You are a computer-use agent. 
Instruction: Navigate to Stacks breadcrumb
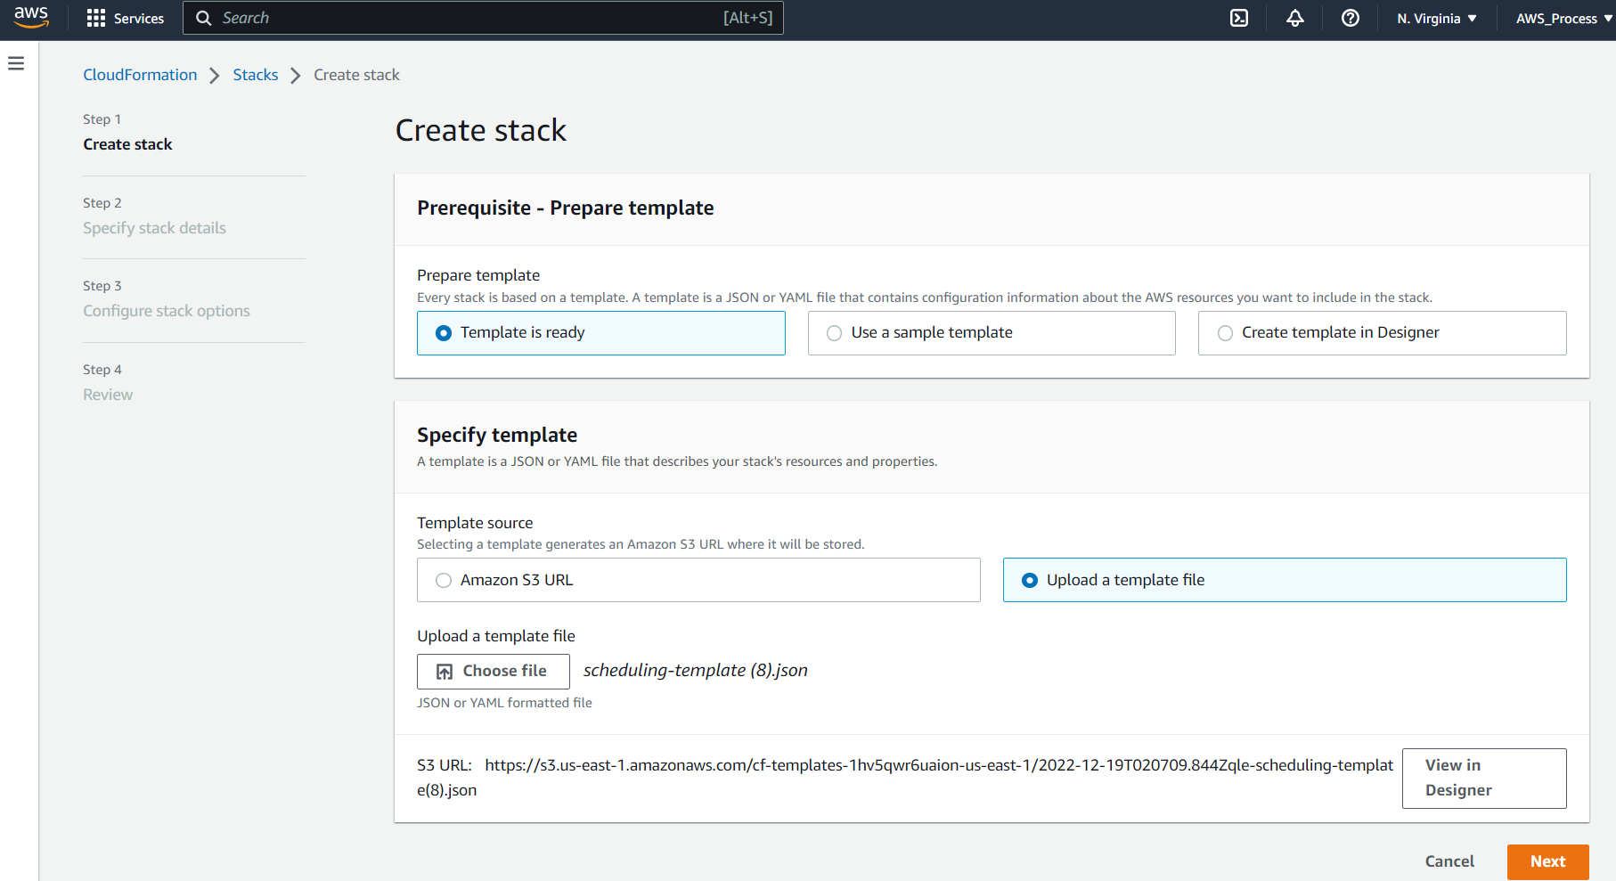(x=255, y=75)
